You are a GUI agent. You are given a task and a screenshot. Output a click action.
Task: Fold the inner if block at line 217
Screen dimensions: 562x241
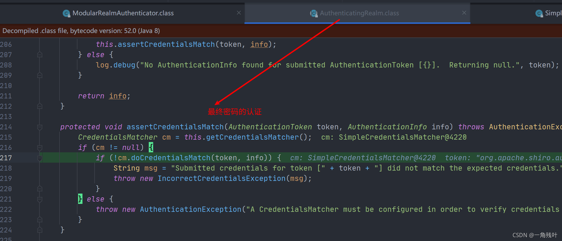(40, 158)
